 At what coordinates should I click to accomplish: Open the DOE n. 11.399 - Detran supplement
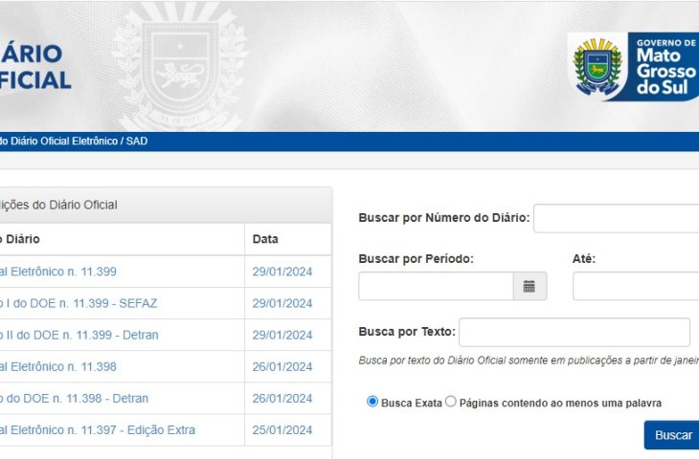pyautogui.click(x=79, y=335)
